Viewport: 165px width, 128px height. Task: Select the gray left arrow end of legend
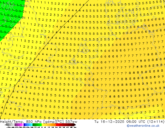6,125
